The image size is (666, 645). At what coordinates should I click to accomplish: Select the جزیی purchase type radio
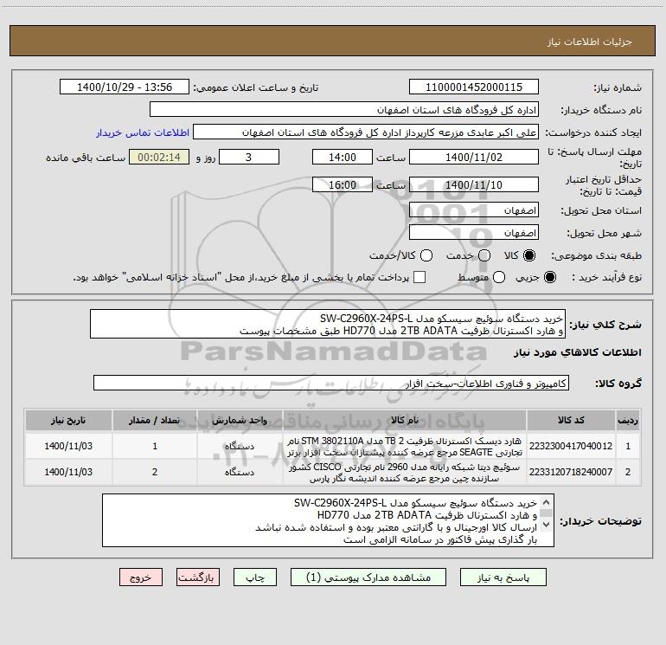point(550,277)
